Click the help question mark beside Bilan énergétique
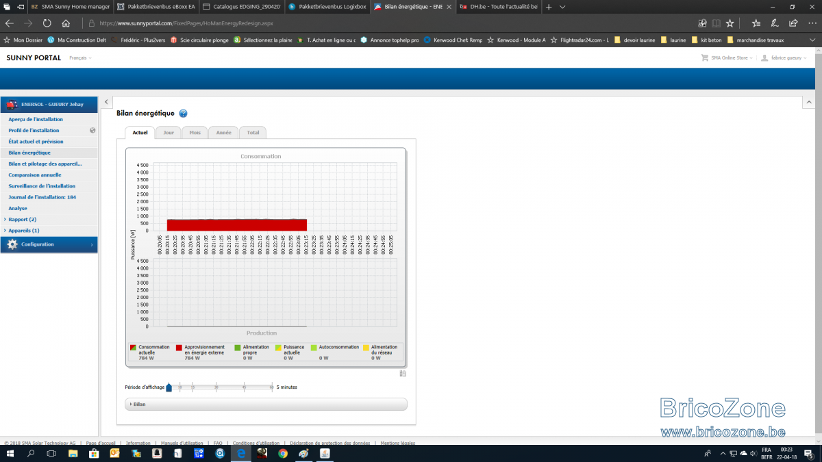 (184, 114)
